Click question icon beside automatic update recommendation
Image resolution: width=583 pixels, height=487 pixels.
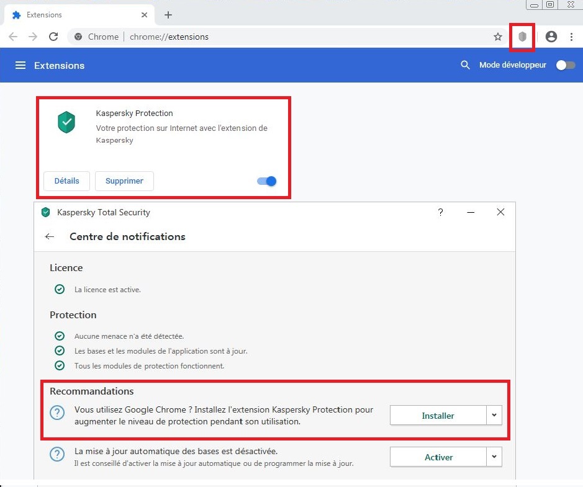click(57, 454)
